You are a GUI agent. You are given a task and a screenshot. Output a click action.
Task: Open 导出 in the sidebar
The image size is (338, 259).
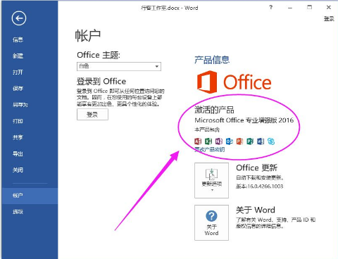point(18,153)
